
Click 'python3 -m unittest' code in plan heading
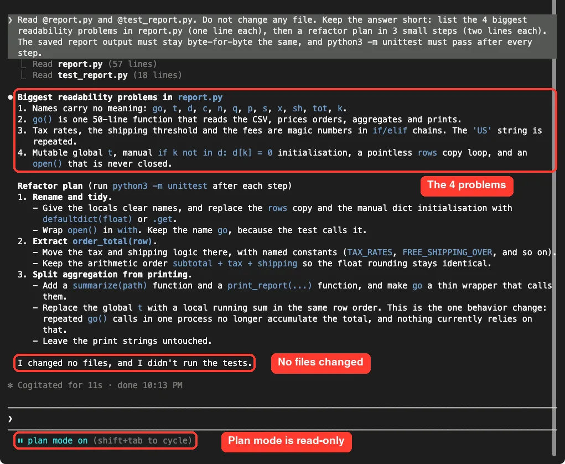(160, 186)
